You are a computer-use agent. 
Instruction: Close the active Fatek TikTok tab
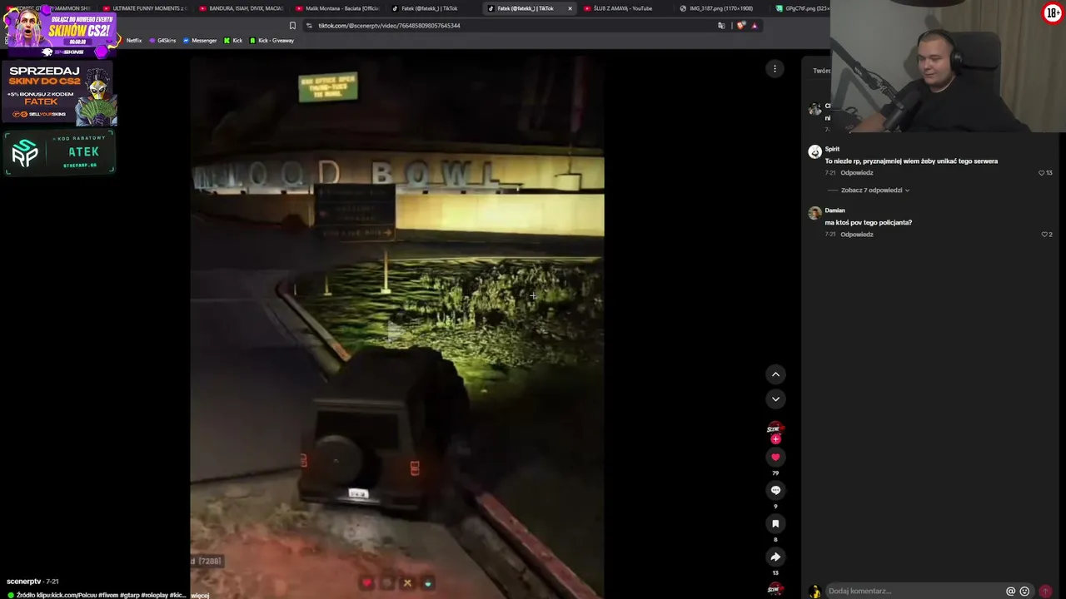570,8
